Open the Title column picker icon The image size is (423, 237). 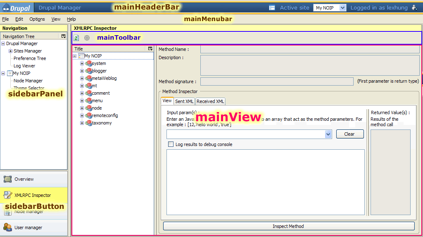coord(150,49)
